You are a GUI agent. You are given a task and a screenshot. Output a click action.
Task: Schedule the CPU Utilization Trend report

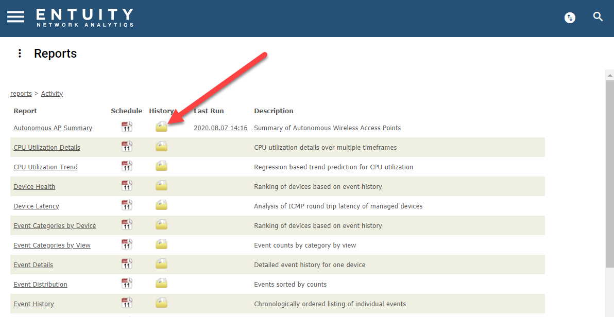click(127, 166)
